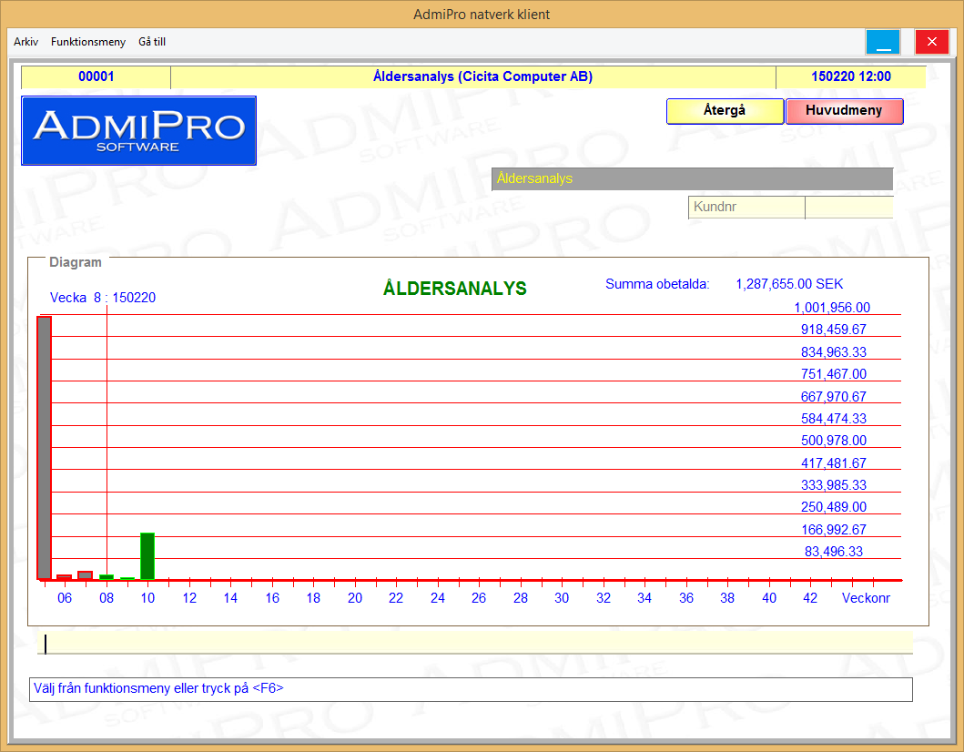Select the tall gray overdue bar

click(44, 446)
